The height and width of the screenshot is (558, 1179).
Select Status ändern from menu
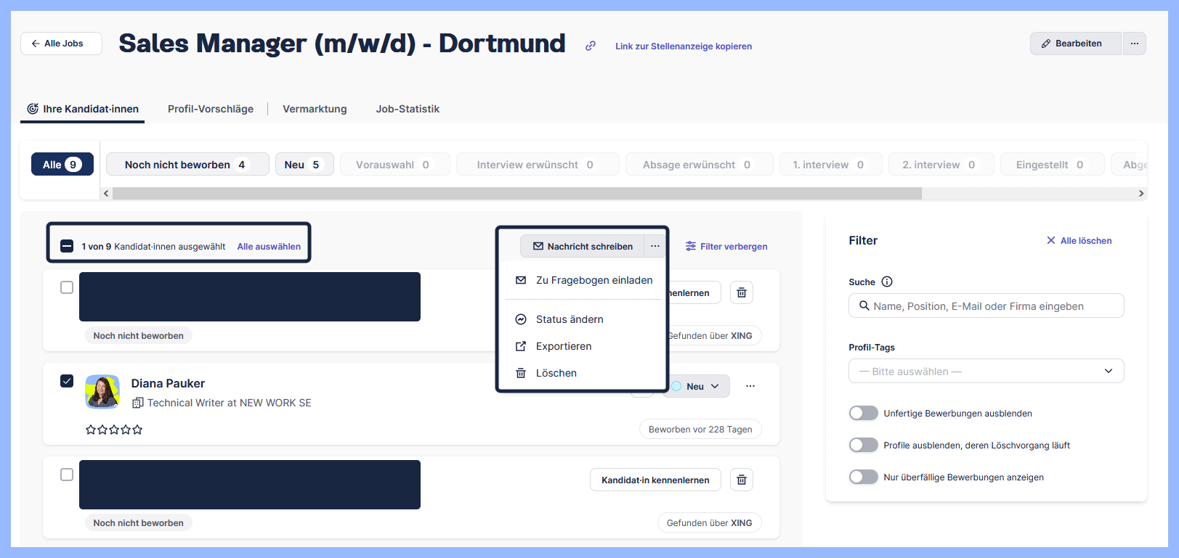(x=569, y=319)
